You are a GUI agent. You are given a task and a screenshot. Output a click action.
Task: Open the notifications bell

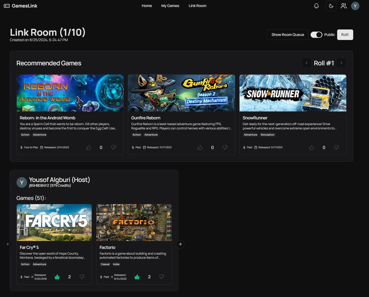pos(316,6)
